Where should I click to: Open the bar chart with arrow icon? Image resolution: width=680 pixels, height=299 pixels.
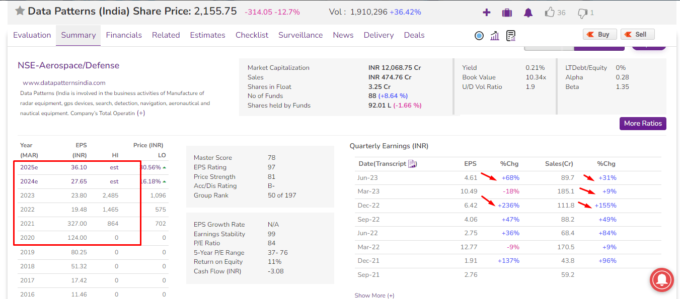click(495, 35)
